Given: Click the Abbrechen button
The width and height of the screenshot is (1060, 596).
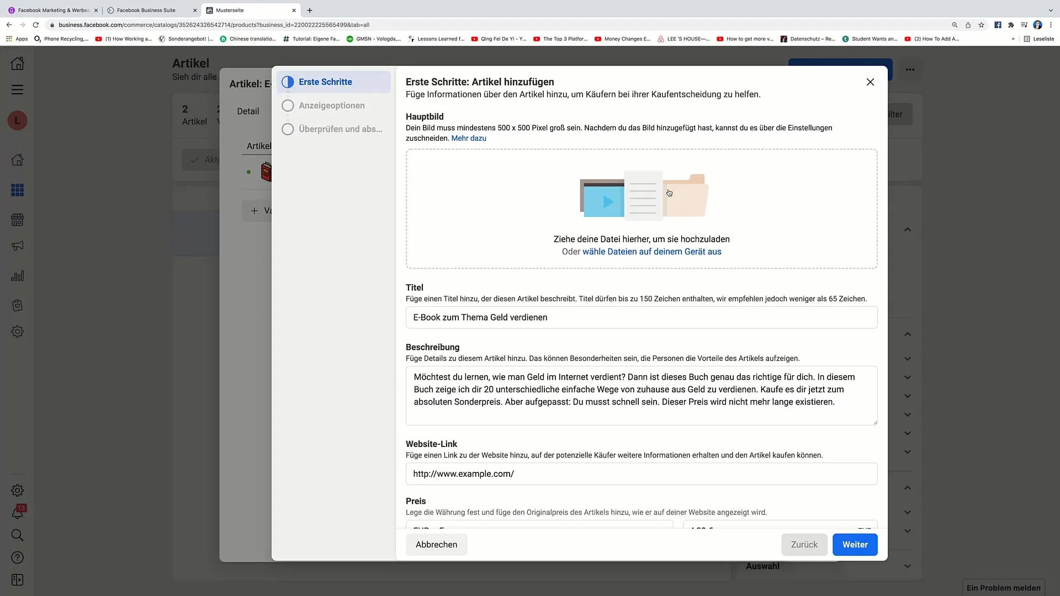Looking at the screenshot, I should (x=436, y=545).
